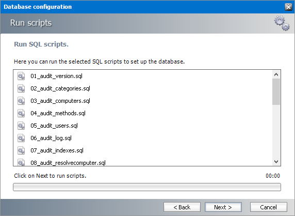Click the script icon beside 01_audit_version.sql
Screen dimensions: 295x216
click(x=21, y=76)
